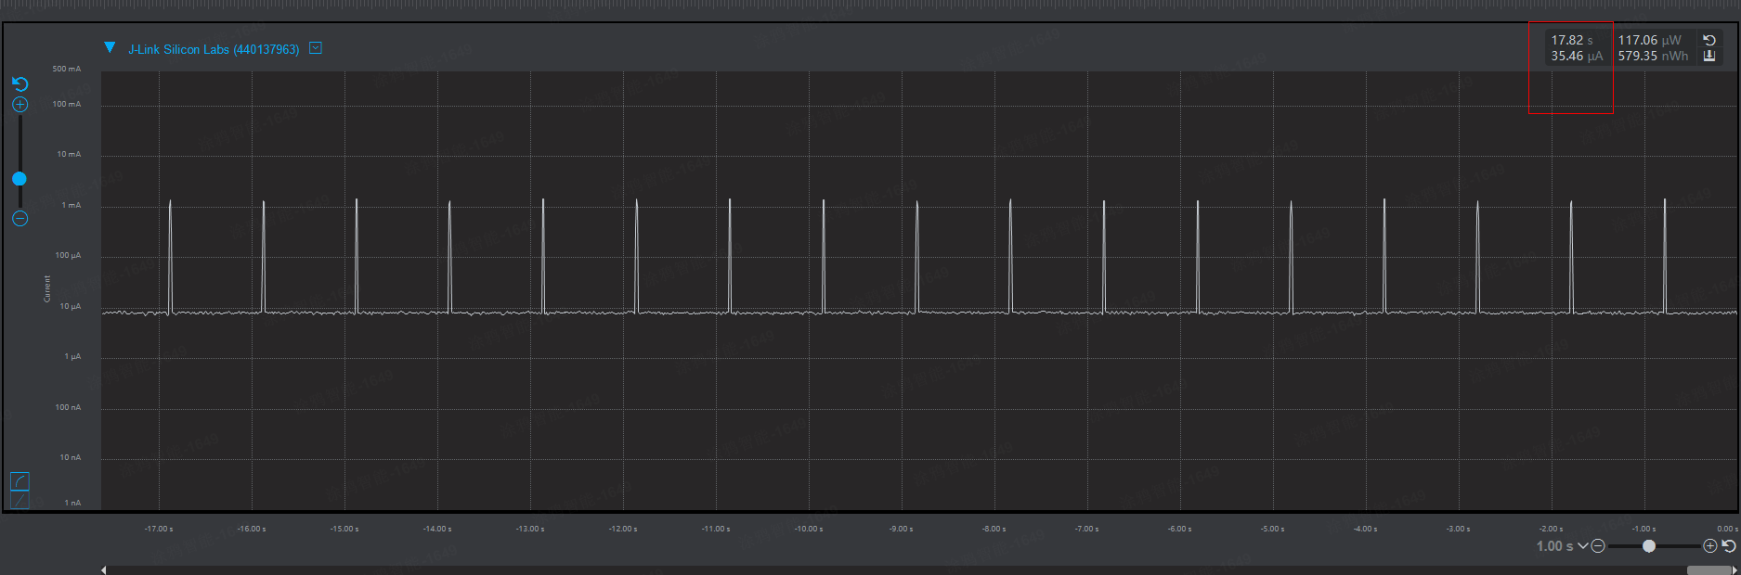Viewport: 1741px width, 575px height.
Task: Reset the time axis zoom
Action: point(1729,546)
